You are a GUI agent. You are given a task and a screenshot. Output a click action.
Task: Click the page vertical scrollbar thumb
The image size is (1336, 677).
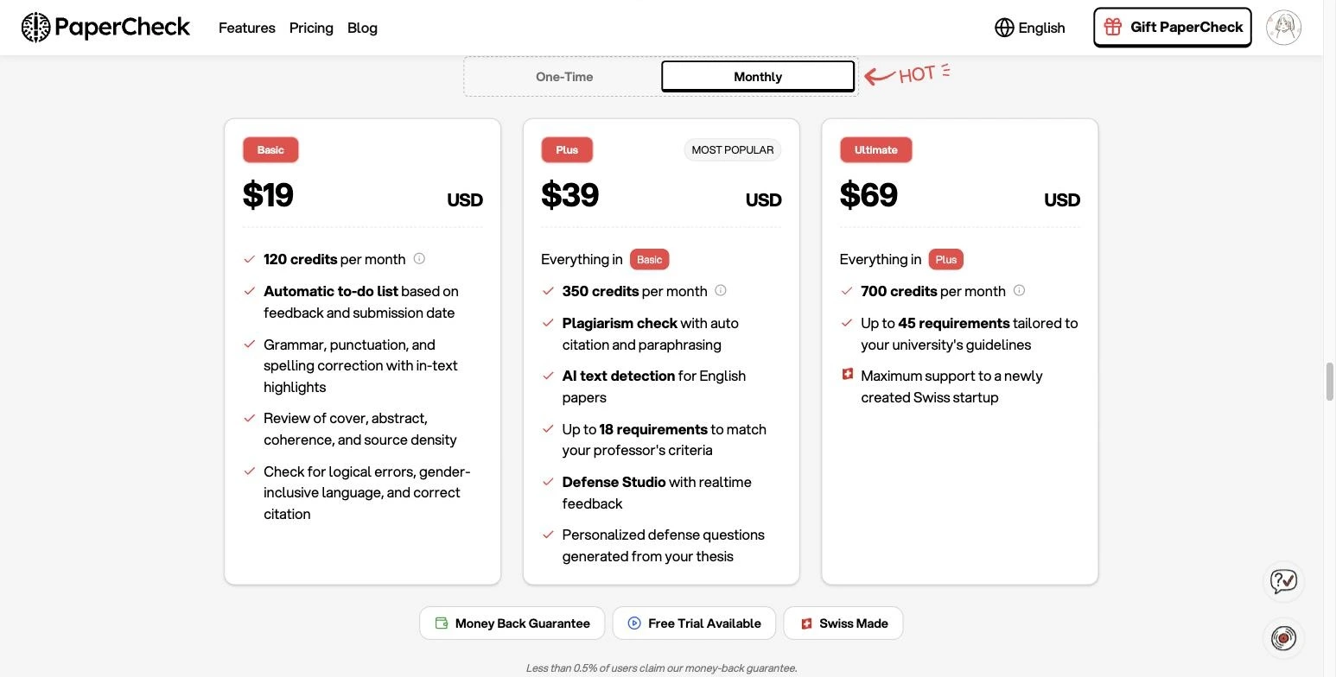(x=1329, y=382)
